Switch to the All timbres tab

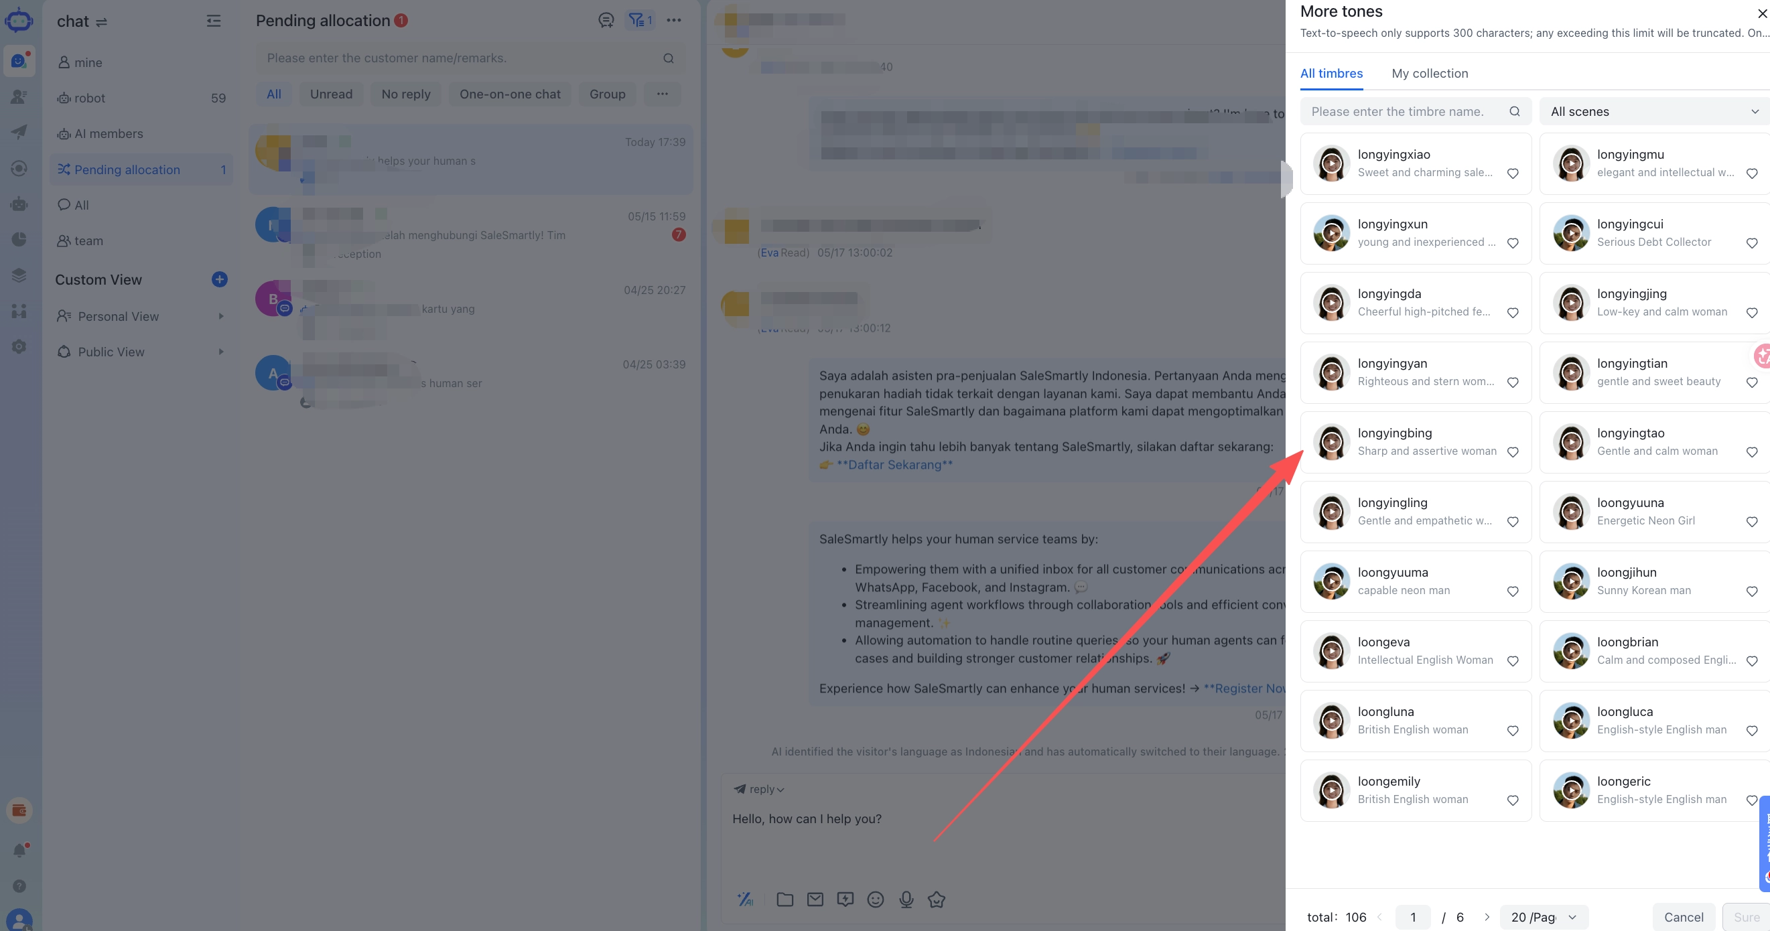pos(1331,74)
